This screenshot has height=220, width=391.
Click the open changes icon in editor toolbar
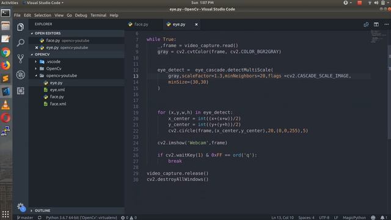pyautogui.click(x=366, y=24)
